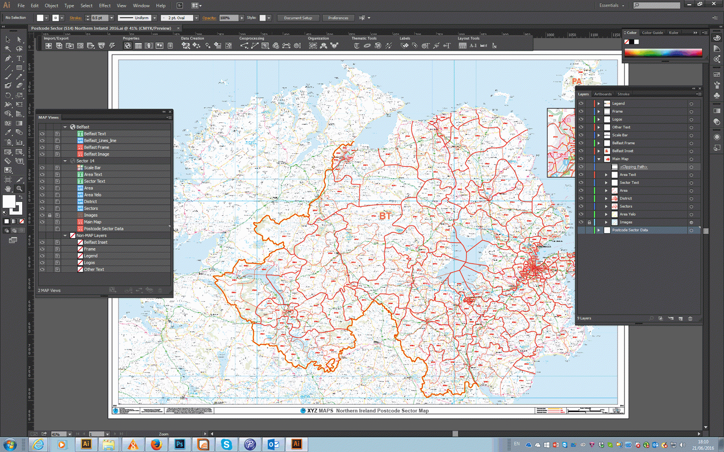Screen dimensions: 724x452
Task: Hide the Legend layer in Layers panel
Action: [x=581, y=104]
